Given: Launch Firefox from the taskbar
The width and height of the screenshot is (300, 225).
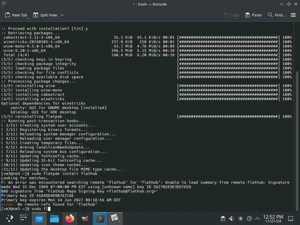Looking at the screenshot, I should (70, 219).
